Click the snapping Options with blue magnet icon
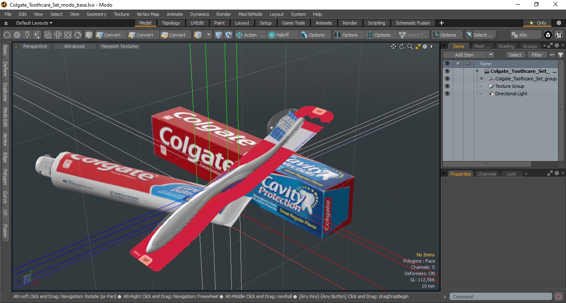The width and height of the screenshot is (566, 303). [315, 35]
